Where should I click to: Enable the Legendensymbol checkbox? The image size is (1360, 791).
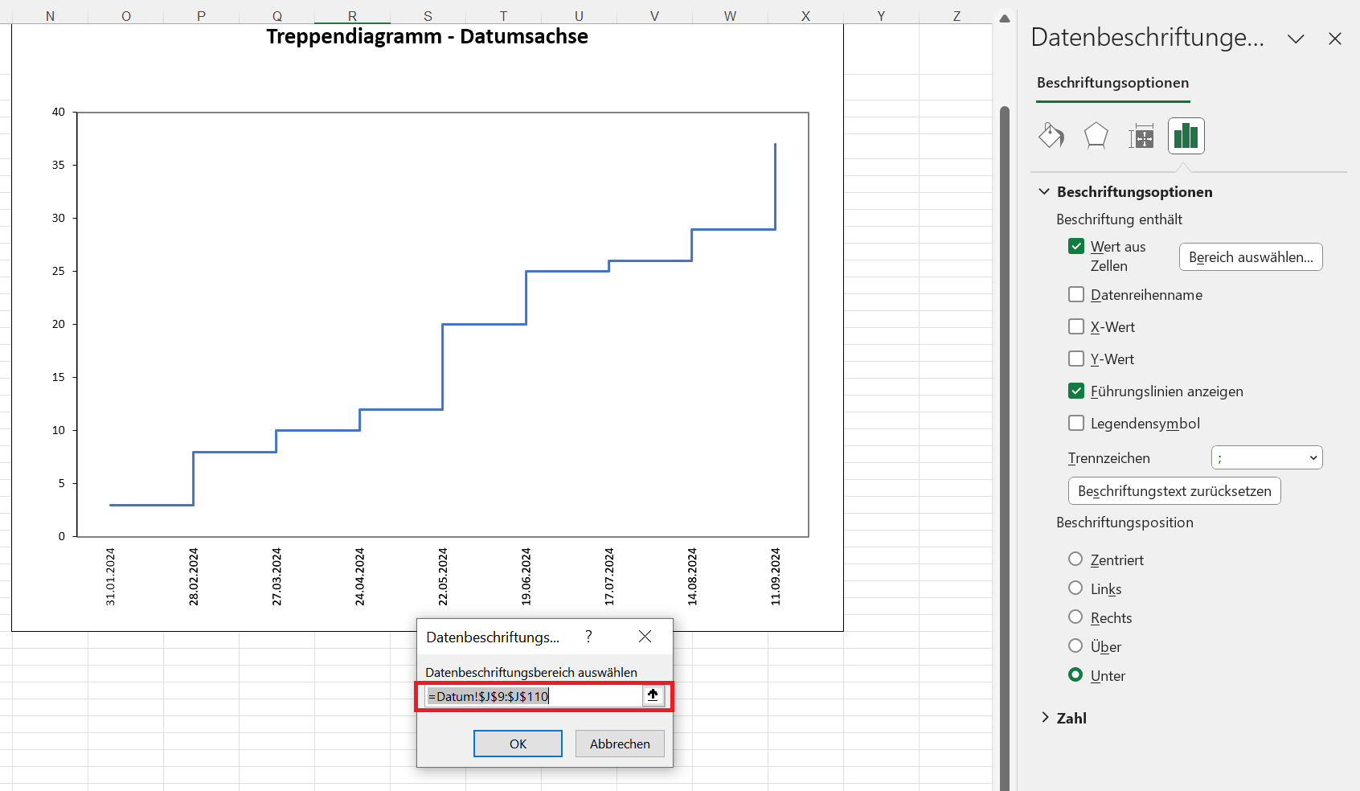point(1076,423)
